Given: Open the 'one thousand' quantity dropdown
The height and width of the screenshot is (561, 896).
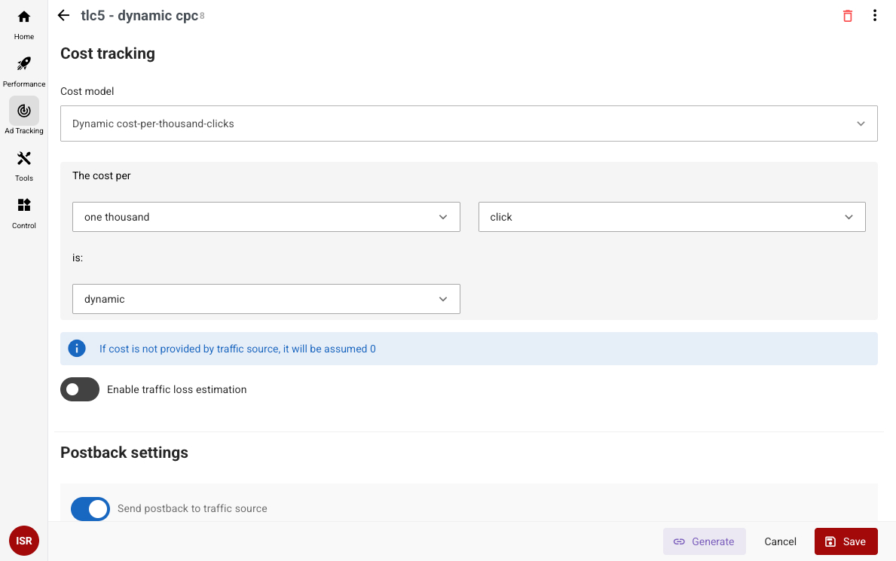Looking at the screenshot, I should tap(266, 217).
